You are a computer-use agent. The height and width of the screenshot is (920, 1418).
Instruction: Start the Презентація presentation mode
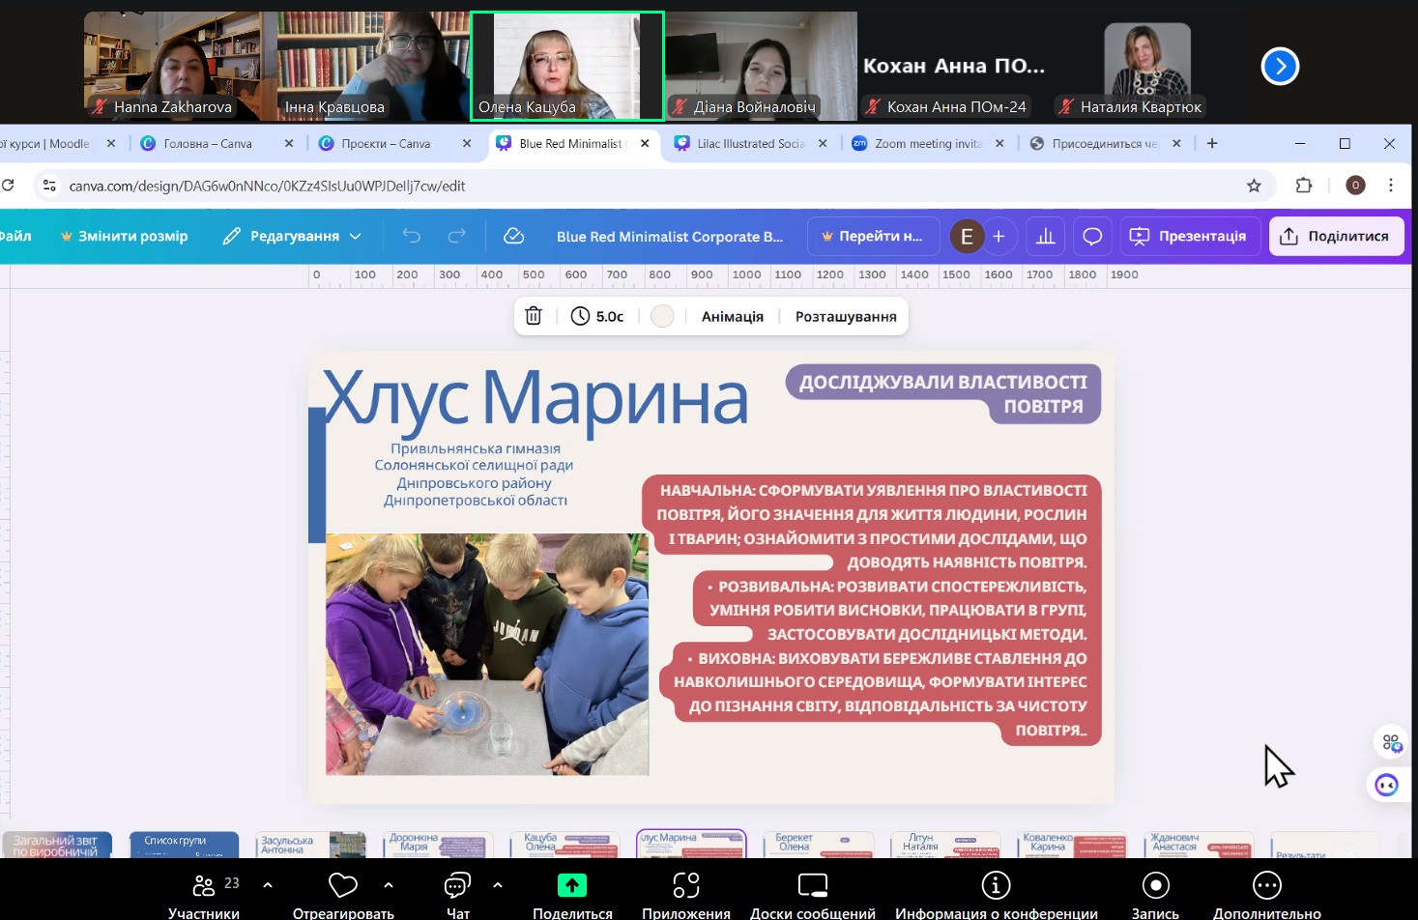click(x=1189, y=236)
